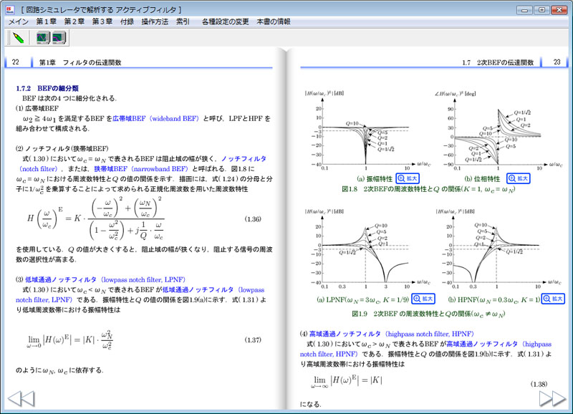Viewport: 573px width, 414px height.
Task: Click the application icon in the title bar
Action: coord(10,10)
